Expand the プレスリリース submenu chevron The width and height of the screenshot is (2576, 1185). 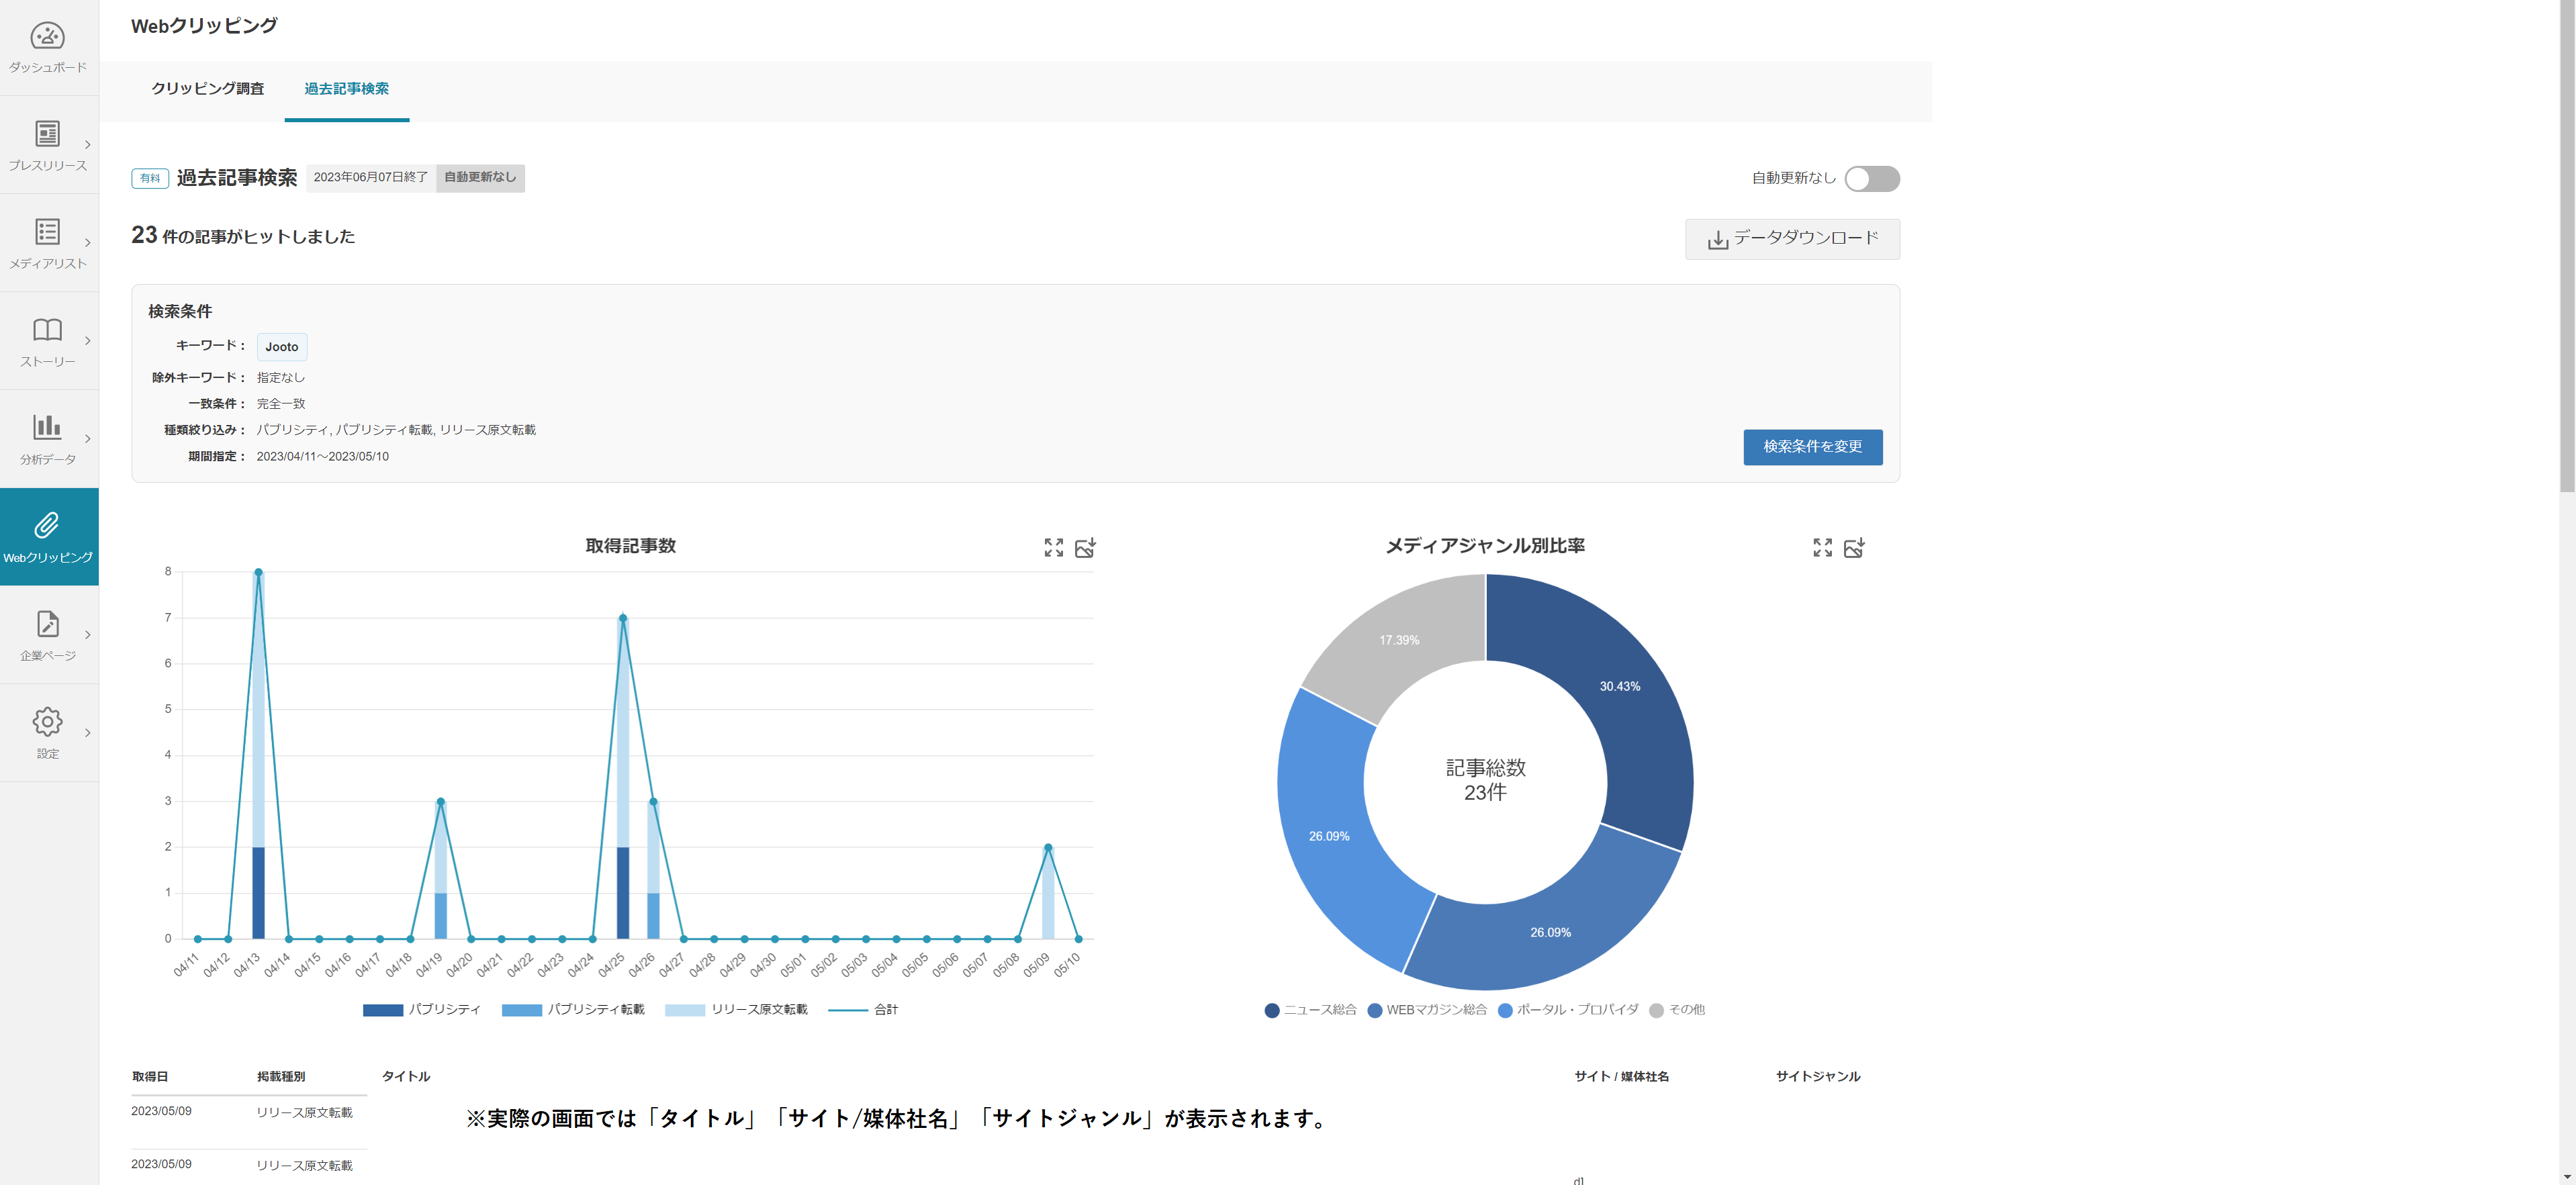(88, 145)
